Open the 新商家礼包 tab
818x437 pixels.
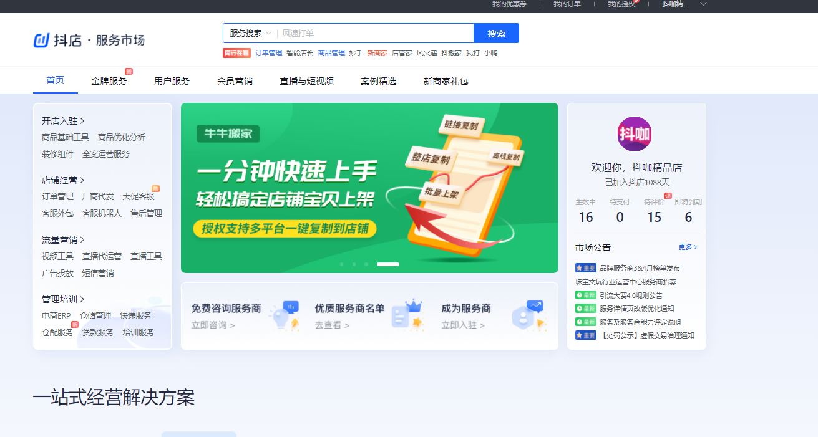point(446,81)
